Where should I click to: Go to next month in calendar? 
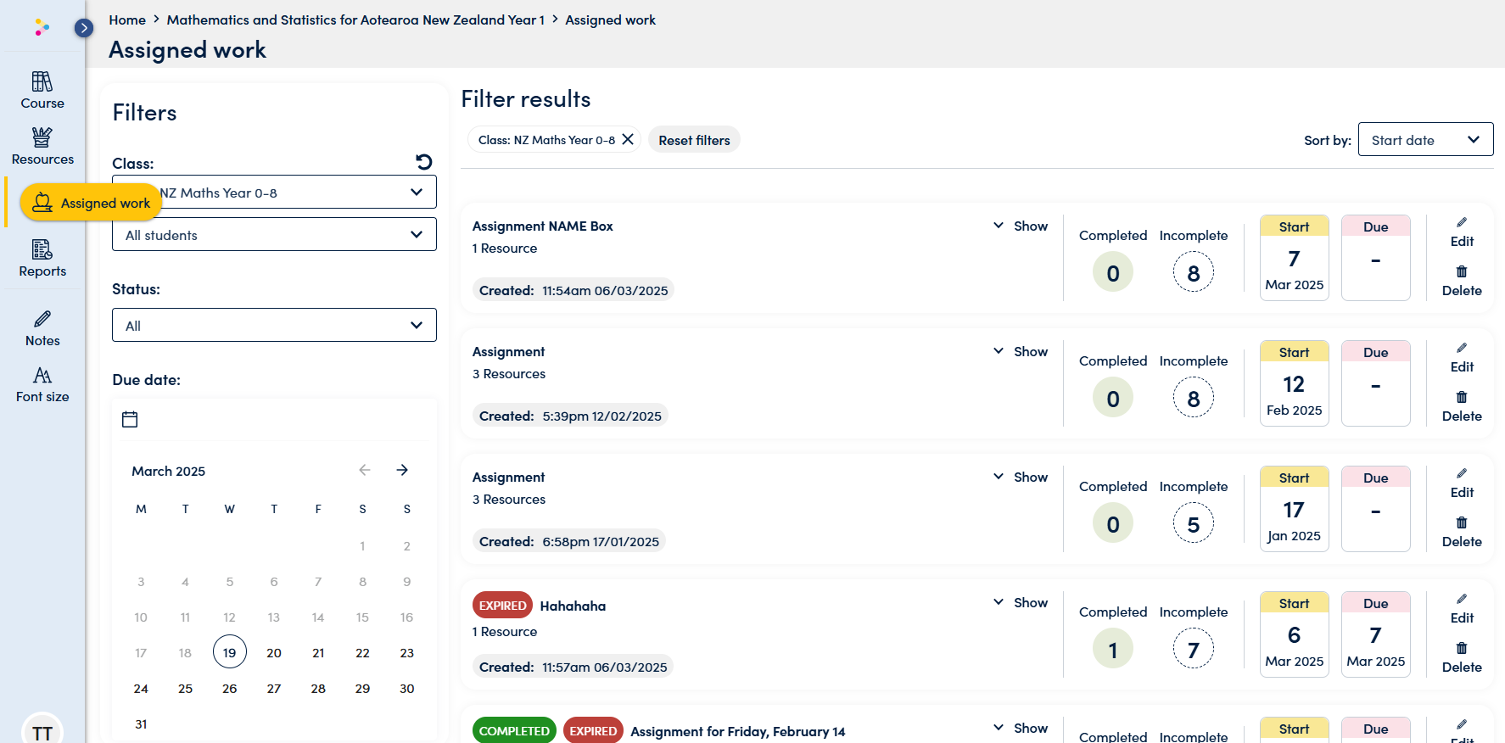pyautogui.click(x=402, y=470)
